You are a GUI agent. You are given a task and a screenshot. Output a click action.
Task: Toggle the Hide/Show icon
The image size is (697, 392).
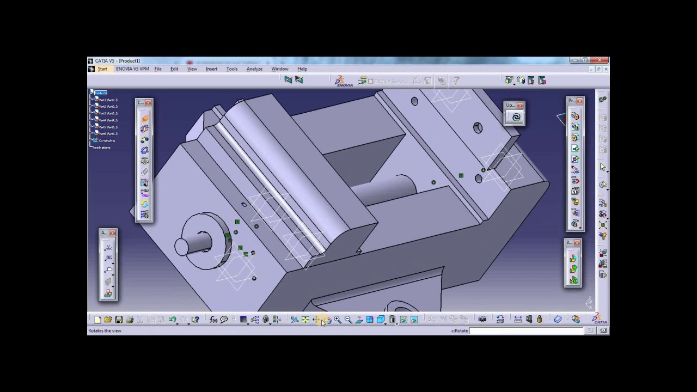403,320
